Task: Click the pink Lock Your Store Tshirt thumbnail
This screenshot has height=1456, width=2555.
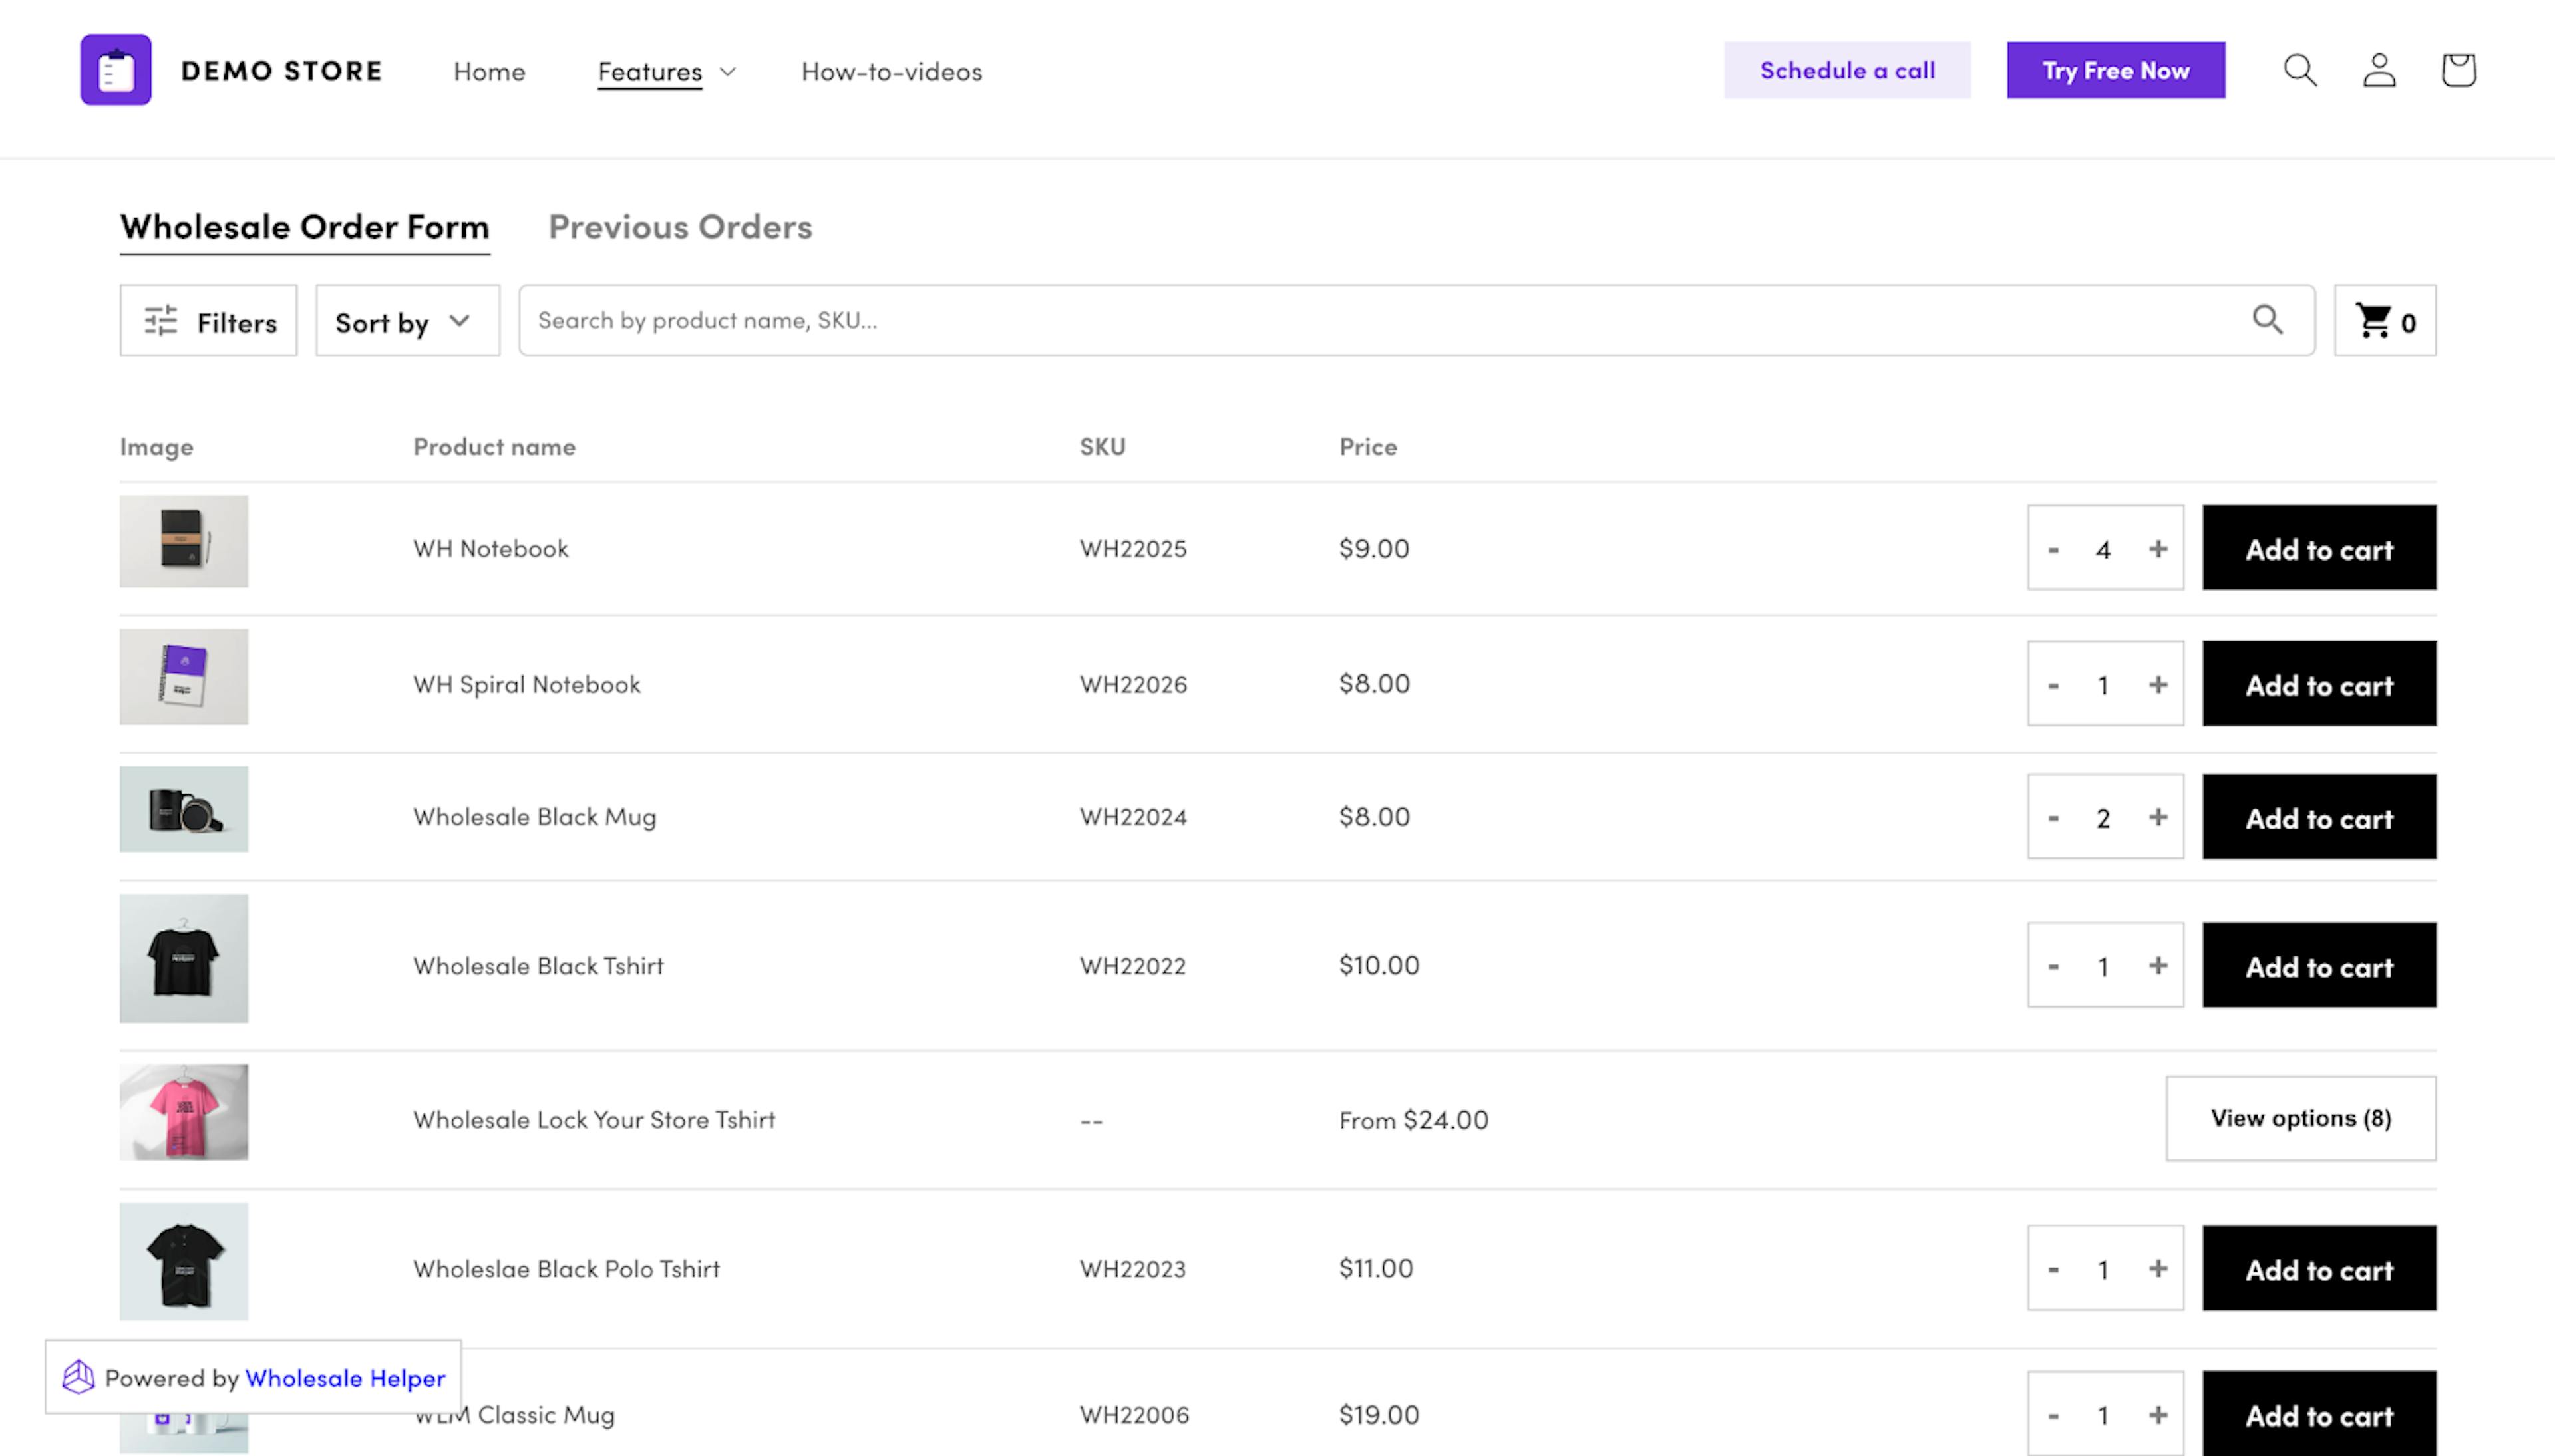Action: [x=184, y=1112]
